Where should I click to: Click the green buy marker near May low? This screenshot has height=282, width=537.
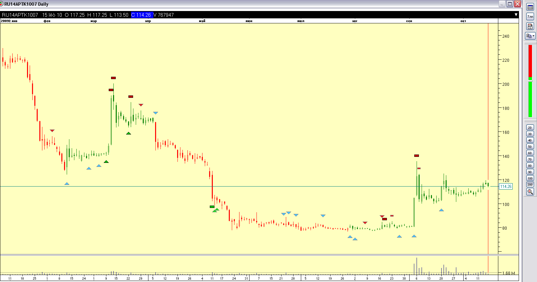coord(212,207)
